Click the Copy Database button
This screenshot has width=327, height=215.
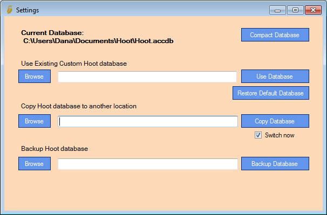[275, 121]
